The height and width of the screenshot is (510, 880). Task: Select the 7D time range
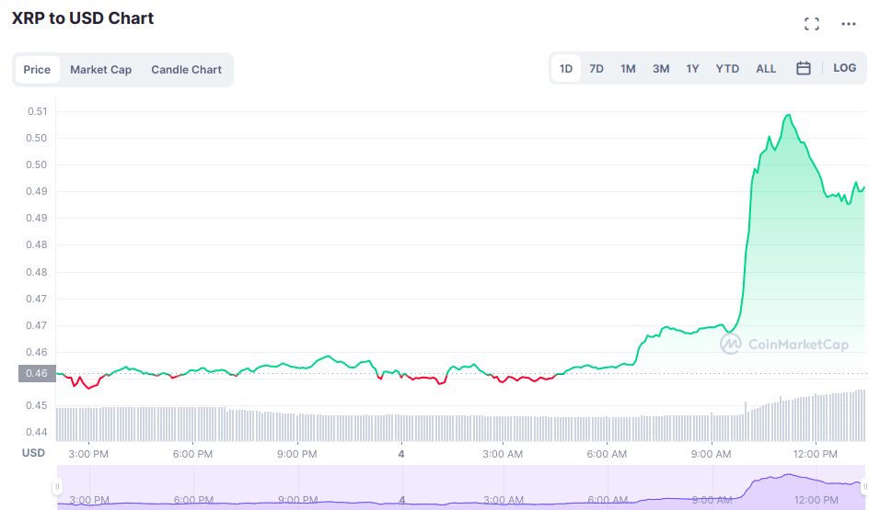[596, 68]
